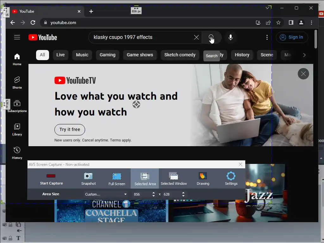Bookmark this page with the star icon
This screenshot has height=243, width=324.
[278, 22]
